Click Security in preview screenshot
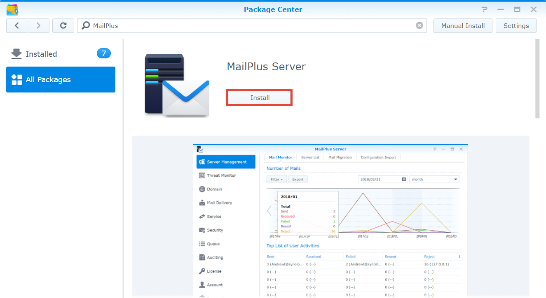Image resolution: width=546 pixels, height=298 pixels. [x=215, y=230]
